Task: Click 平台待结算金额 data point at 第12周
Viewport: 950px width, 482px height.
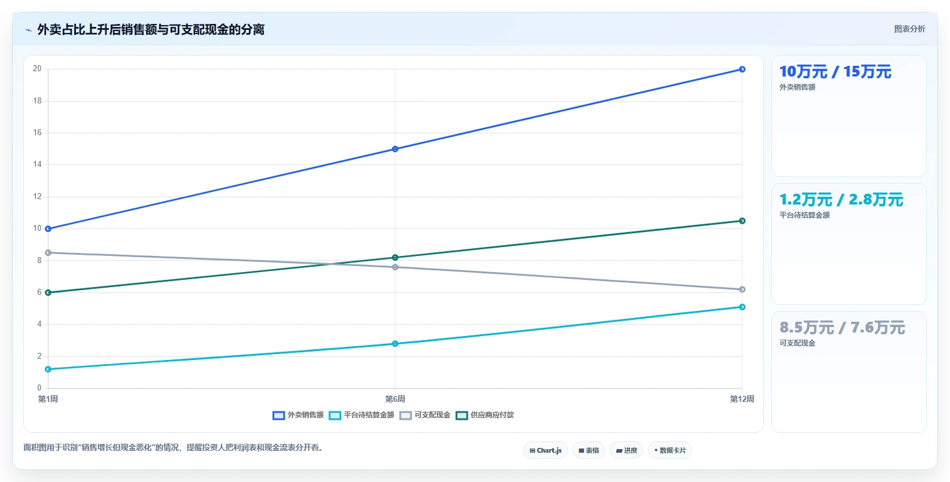Action: (x=742, y=307)
